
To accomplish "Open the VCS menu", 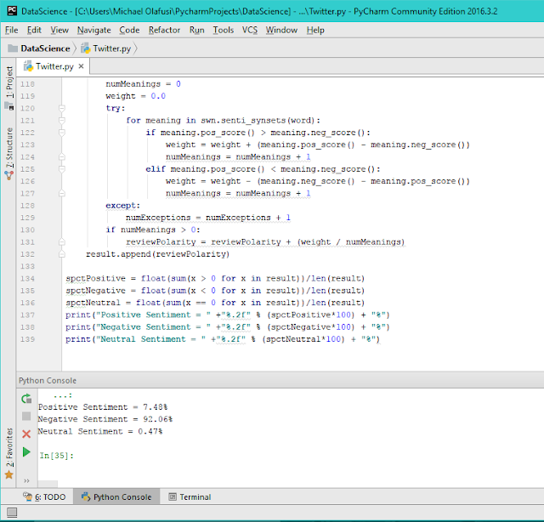I will 250,31.
